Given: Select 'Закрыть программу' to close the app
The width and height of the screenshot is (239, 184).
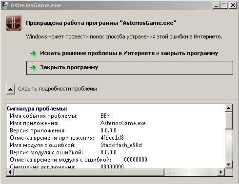Looking at the screenshot, I should coord(130,68).
